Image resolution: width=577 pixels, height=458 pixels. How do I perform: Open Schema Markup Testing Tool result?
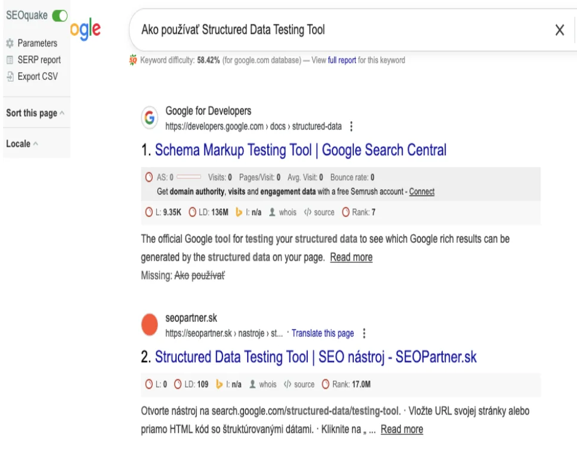point(300,150)
